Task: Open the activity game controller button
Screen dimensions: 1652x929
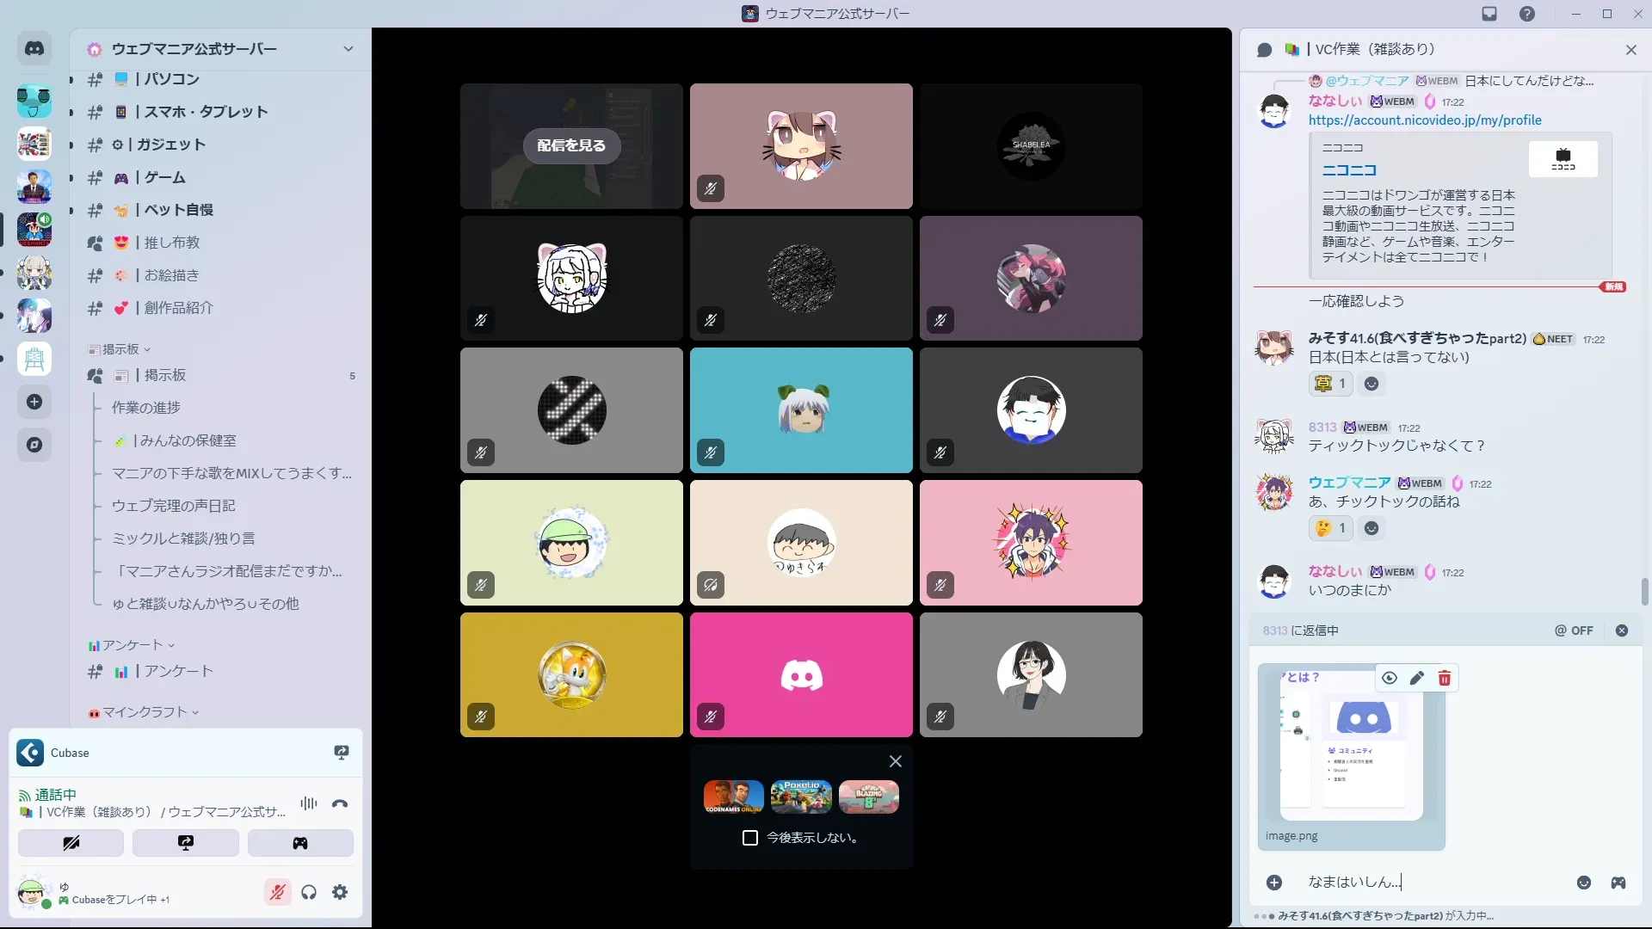Action: [299, 843]
